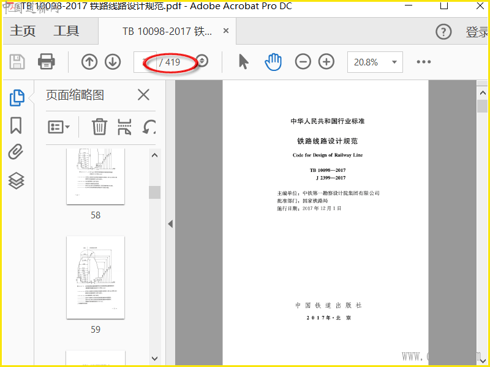Open the 工具 tab

click(66, 31)
